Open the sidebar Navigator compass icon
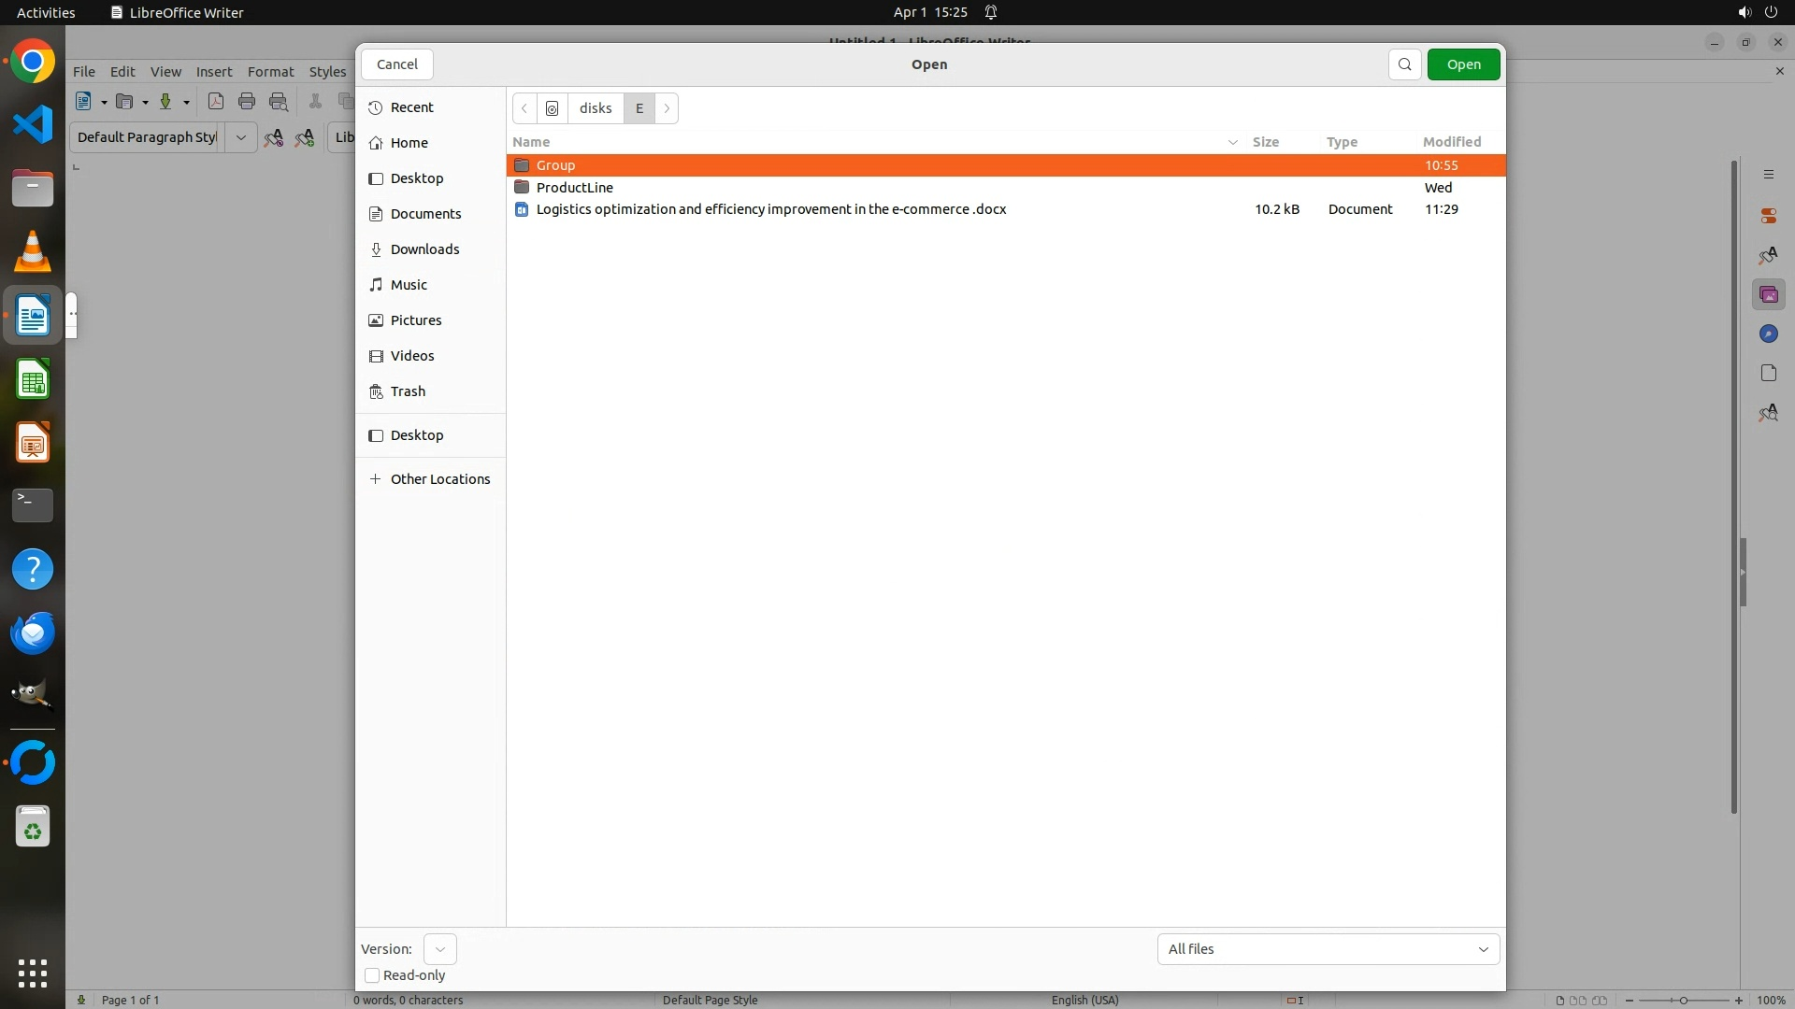Image resolution: width=1795 pixels, height=1009 pixels. (x=1768, y=334)
